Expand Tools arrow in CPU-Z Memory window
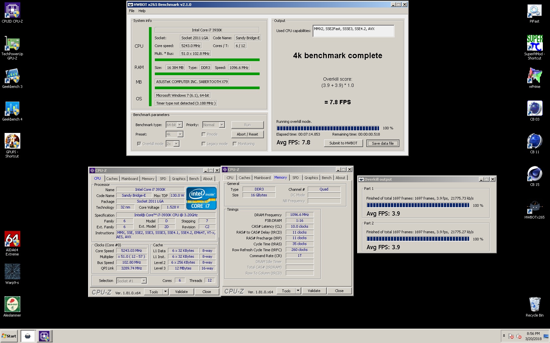Viewport: 550px width, 343px height. point(298,291)
